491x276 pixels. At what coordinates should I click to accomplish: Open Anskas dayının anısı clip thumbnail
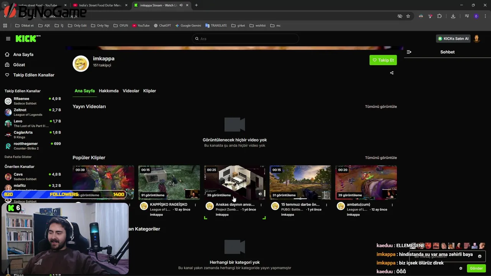pos(235,182)
